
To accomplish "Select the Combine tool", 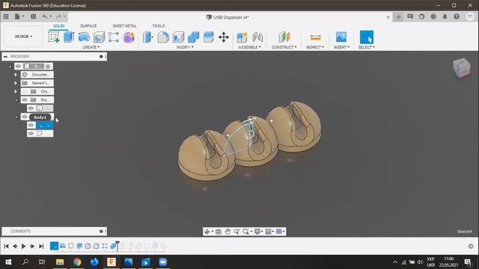I will [x=193, y=37].
